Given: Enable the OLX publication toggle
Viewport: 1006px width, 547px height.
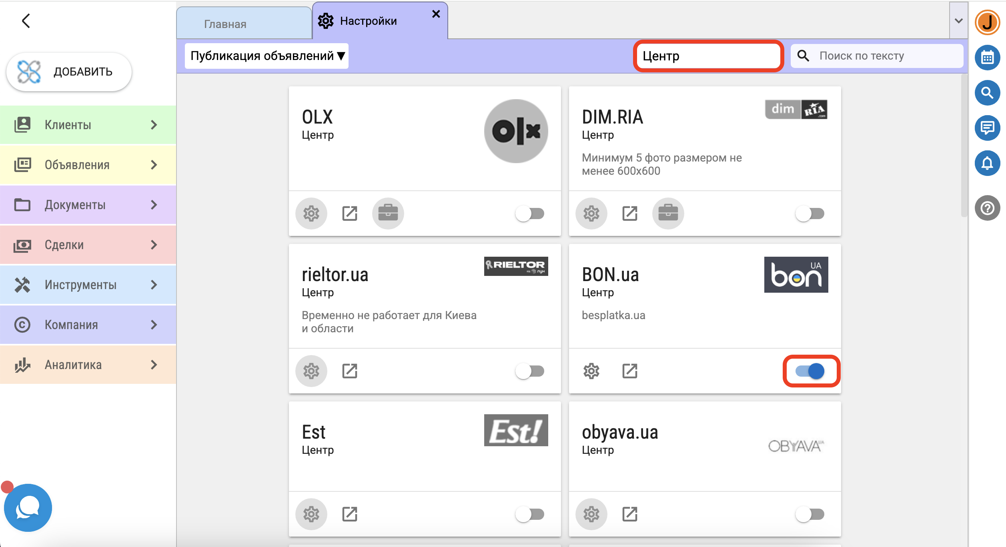Looking at the screenshot, I should [x=530, y=214].
